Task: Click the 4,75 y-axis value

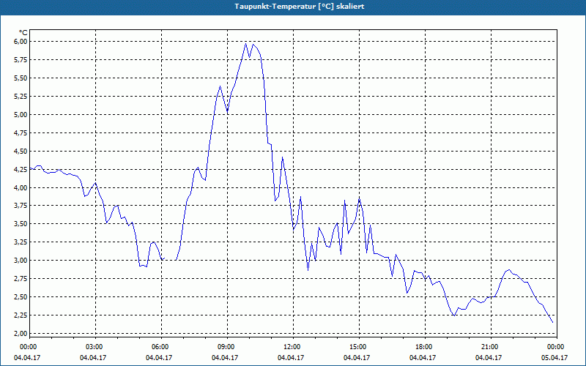Action: pos(21,133)
